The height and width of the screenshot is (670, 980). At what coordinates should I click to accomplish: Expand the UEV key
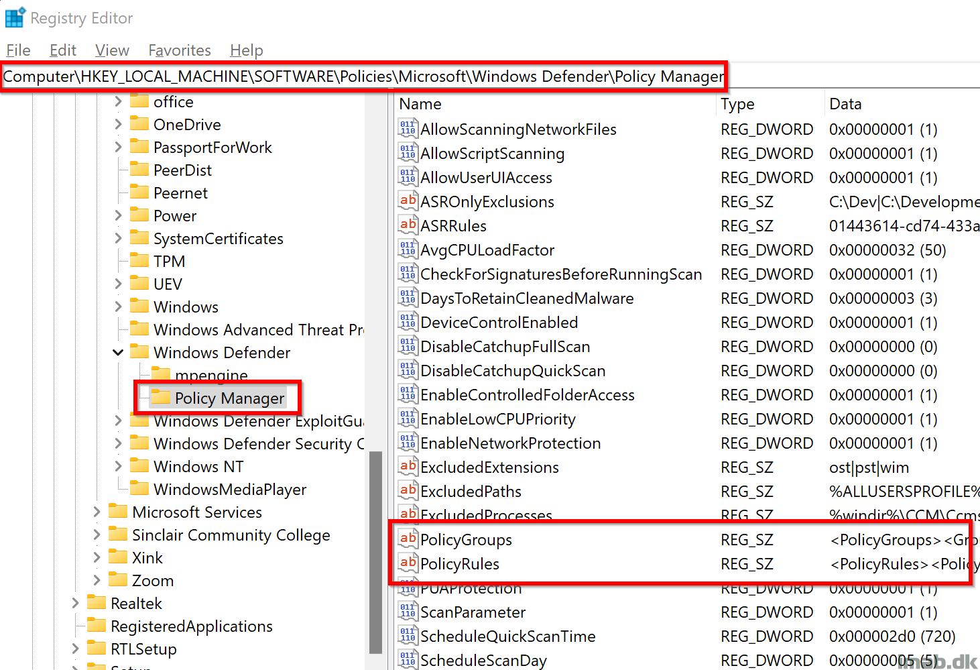point(118,284)
